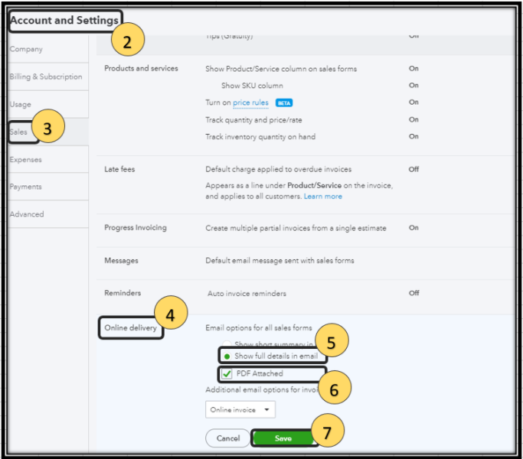
Task: Open the Company settings tab
Action: pos(26,49)
